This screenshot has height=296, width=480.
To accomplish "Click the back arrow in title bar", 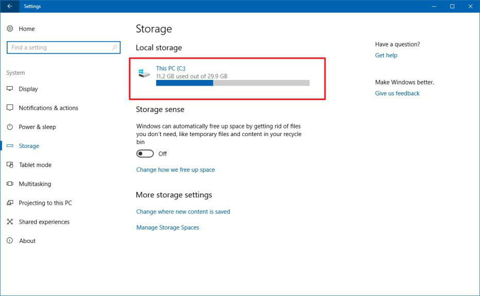I will pyautogui.click(x=10, y=6).
